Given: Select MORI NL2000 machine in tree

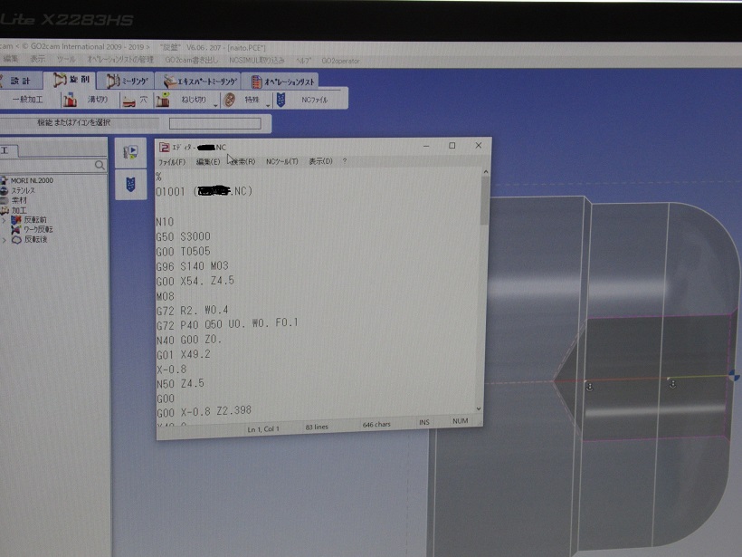Looking at the screenshot, I should click(32, 180).
